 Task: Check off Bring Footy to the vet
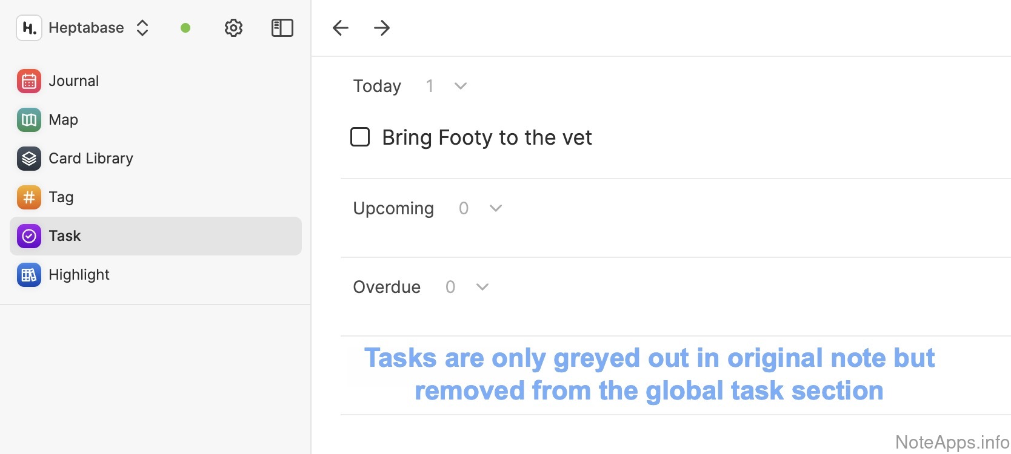360,137
